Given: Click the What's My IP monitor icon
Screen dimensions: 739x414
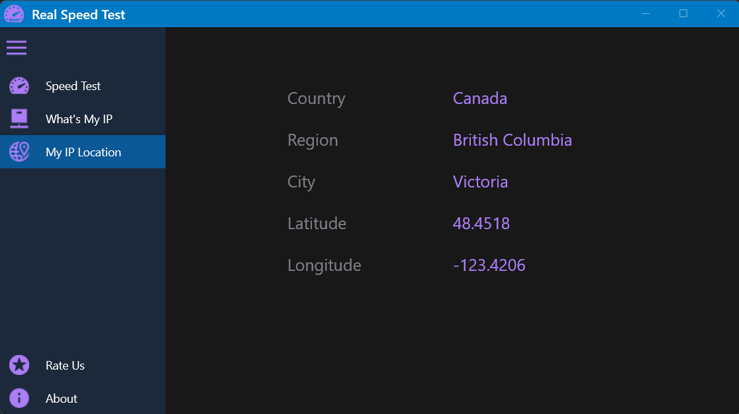Looking at the screenshot, I should (19, 119).
